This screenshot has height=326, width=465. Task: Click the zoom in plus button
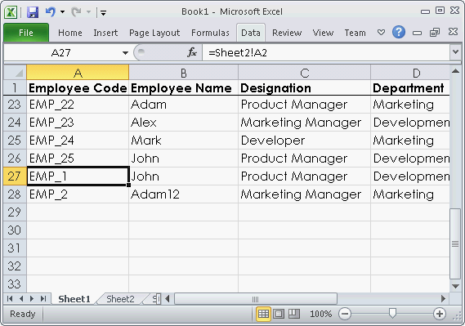click(440, 314)
